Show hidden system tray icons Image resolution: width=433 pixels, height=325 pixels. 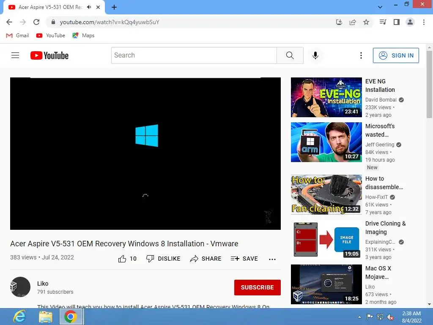pyautogui.click(x=359, y=317)
